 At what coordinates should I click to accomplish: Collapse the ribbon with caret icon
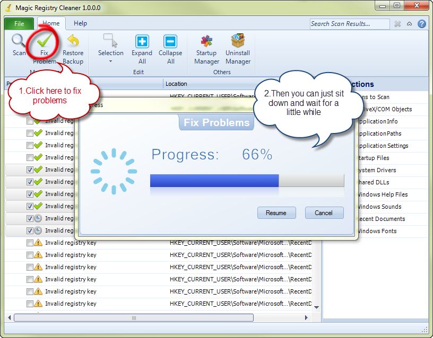[410, 24]
